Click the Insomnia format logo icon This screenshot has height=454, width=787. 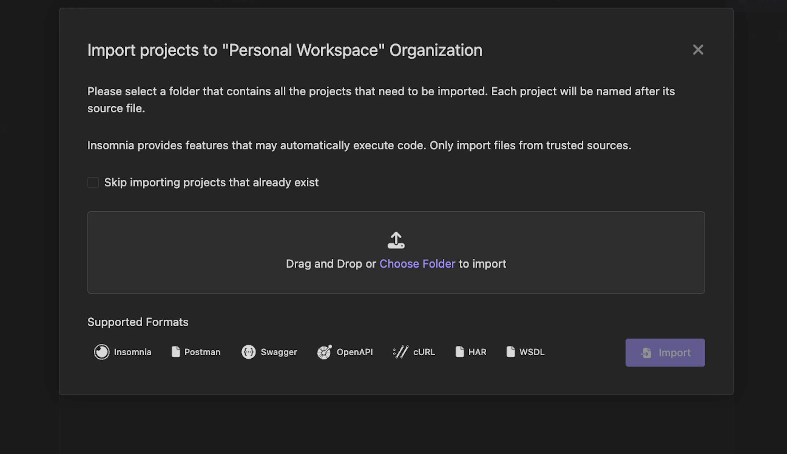(101, 352)
